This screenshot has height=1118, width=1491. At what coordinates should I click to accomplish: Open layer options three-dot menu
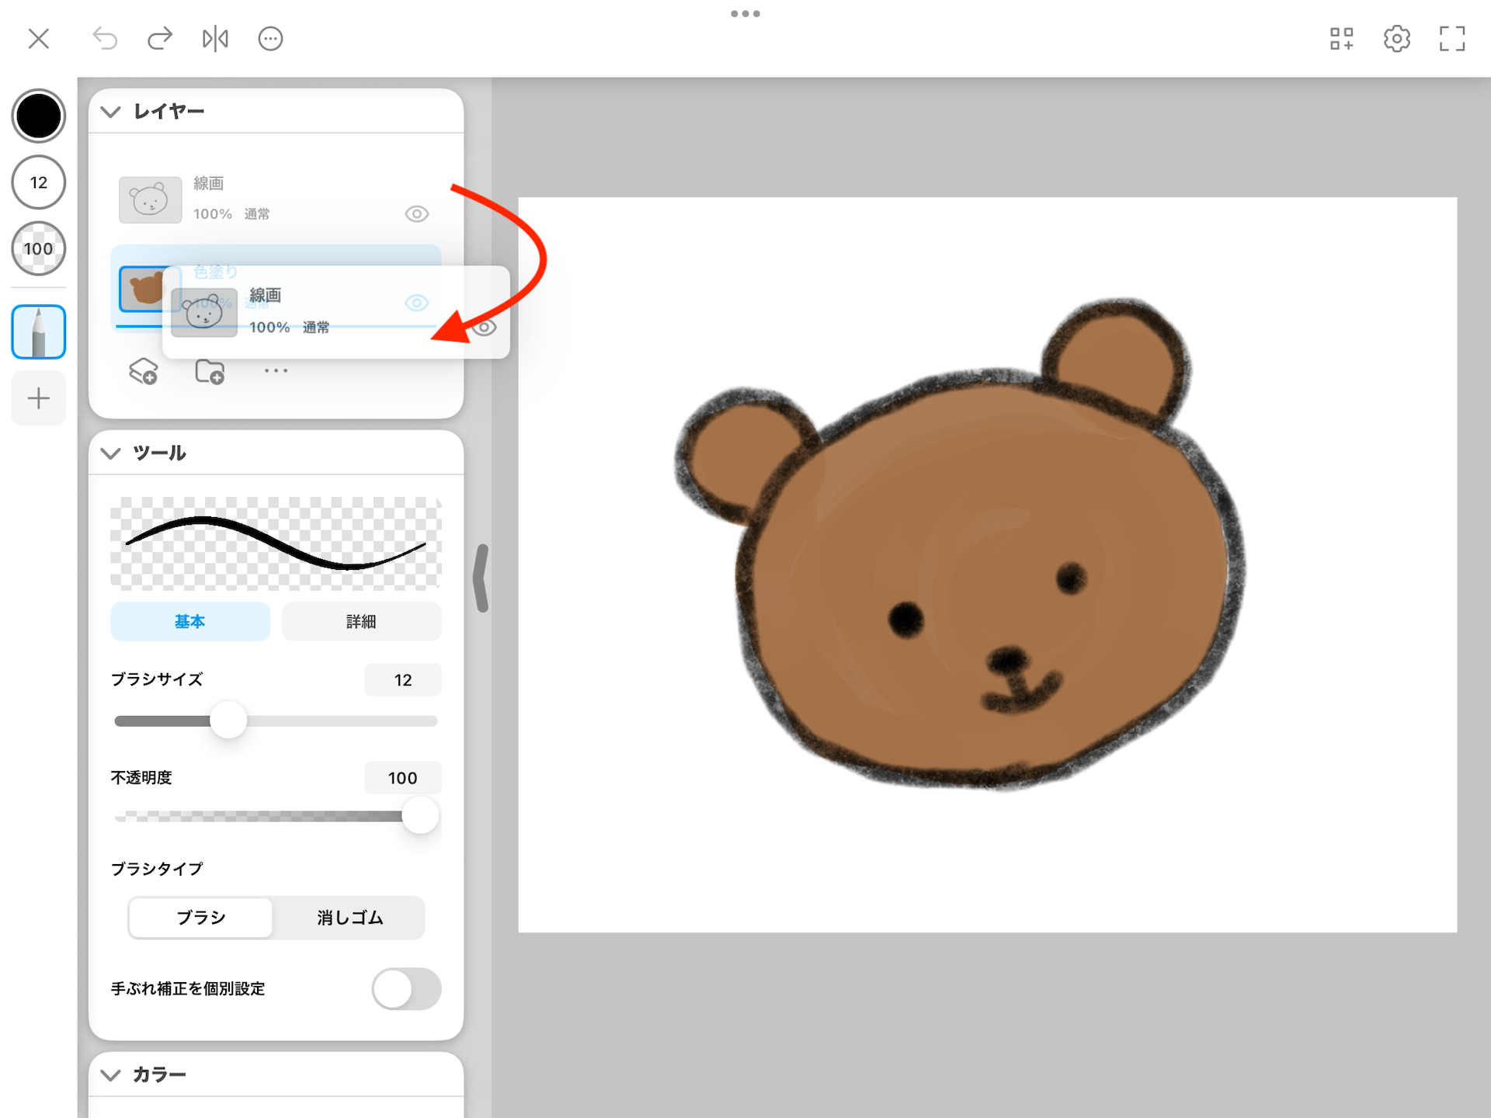tap(276, 371)
